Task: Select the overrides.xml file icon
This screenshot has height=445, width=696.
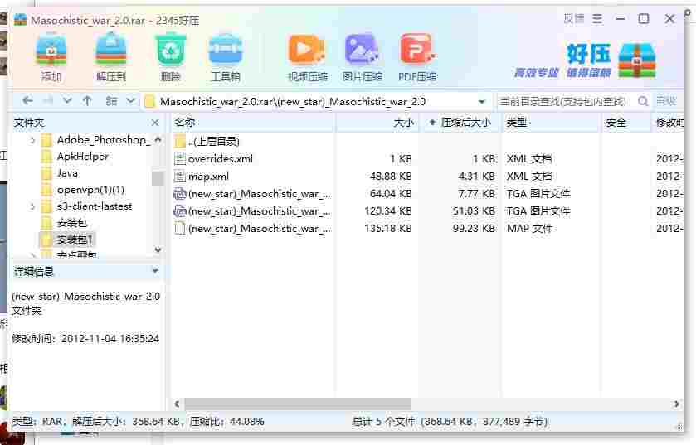Action: pyautogui.click(x=180, y=158)
